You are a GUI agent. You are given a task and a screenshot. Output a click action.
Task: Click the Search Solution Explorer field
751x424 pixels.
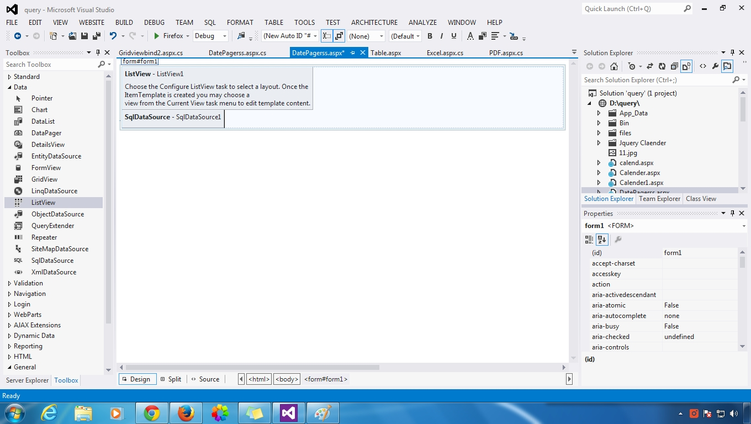(658, 80)
